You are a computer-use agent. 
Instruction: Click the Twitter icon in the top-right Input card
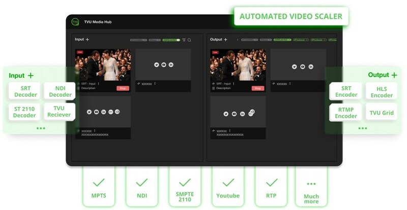click(156, 64)
